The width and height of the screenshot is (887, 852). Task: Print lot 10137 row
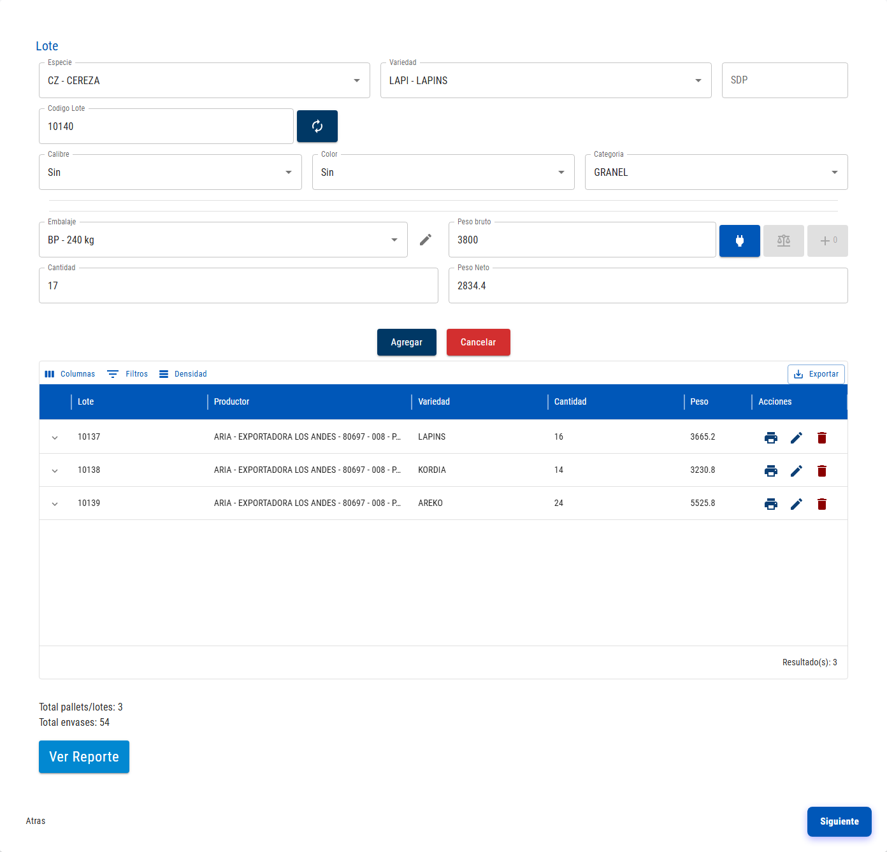tap(771, 438)
